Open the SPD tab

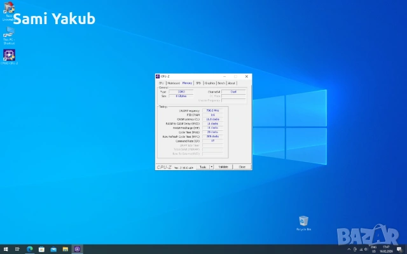(198, 83)
